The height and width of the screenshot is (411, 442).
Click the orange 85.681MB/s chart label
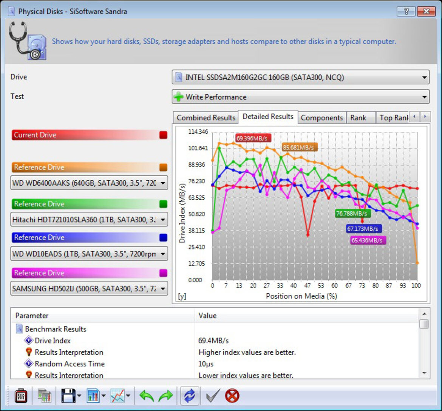click(299, 147)
